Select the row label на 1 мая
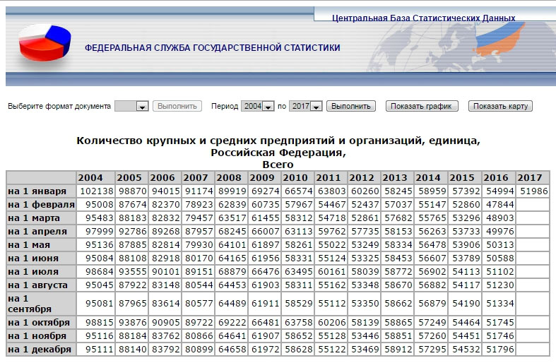 tap(41, 245)
